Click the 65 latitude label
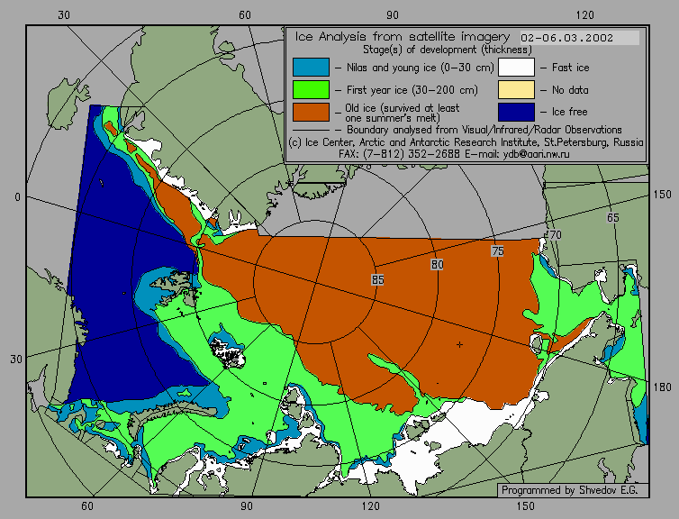This screenshot has height=519, width=679. point(612,217)
